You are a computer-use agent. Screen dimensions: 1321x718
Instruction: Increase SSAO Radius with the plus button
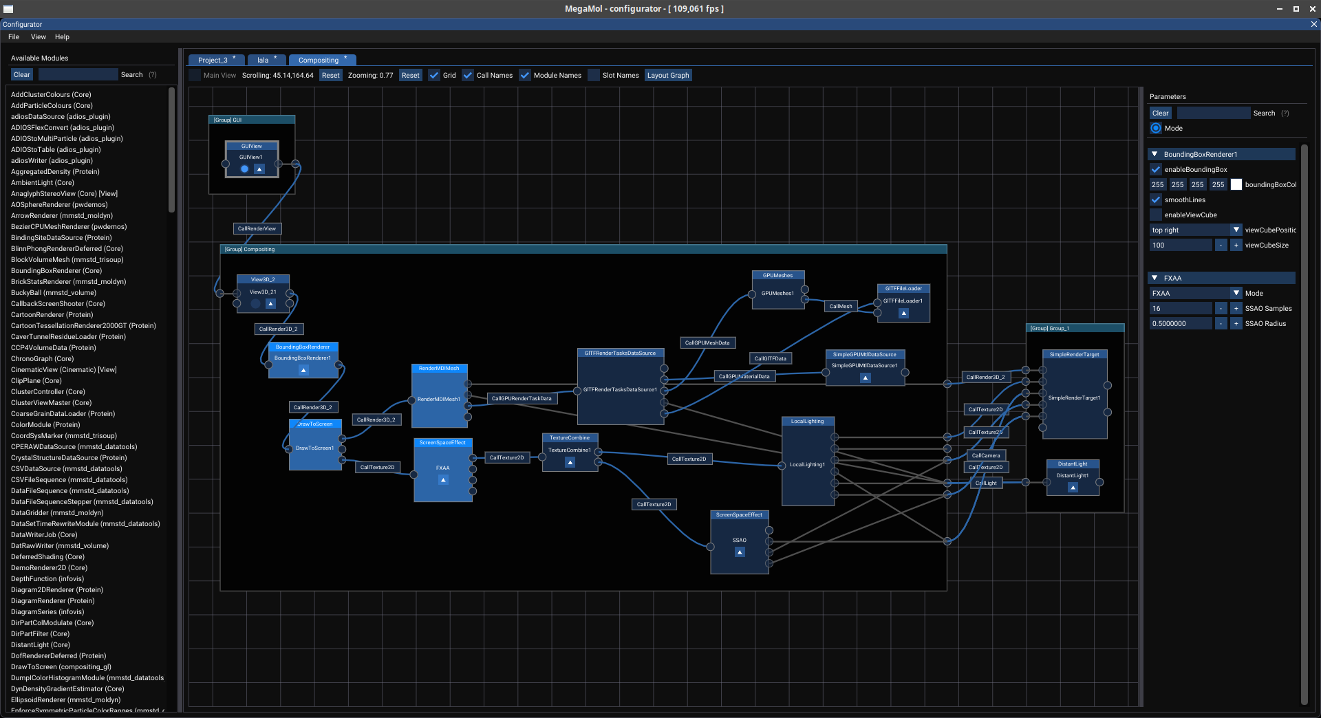[x=1236, y=324]
